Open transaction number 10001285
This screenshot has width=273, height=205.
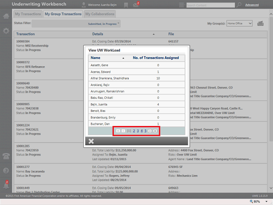(23, 146)
